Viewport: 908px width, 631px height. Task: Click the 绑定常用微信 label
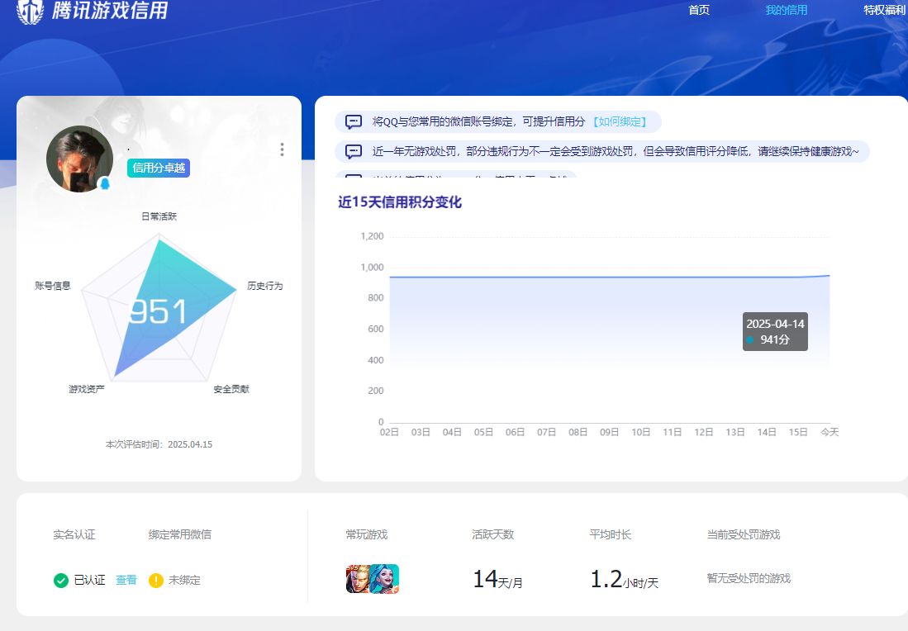coord(180,535)
